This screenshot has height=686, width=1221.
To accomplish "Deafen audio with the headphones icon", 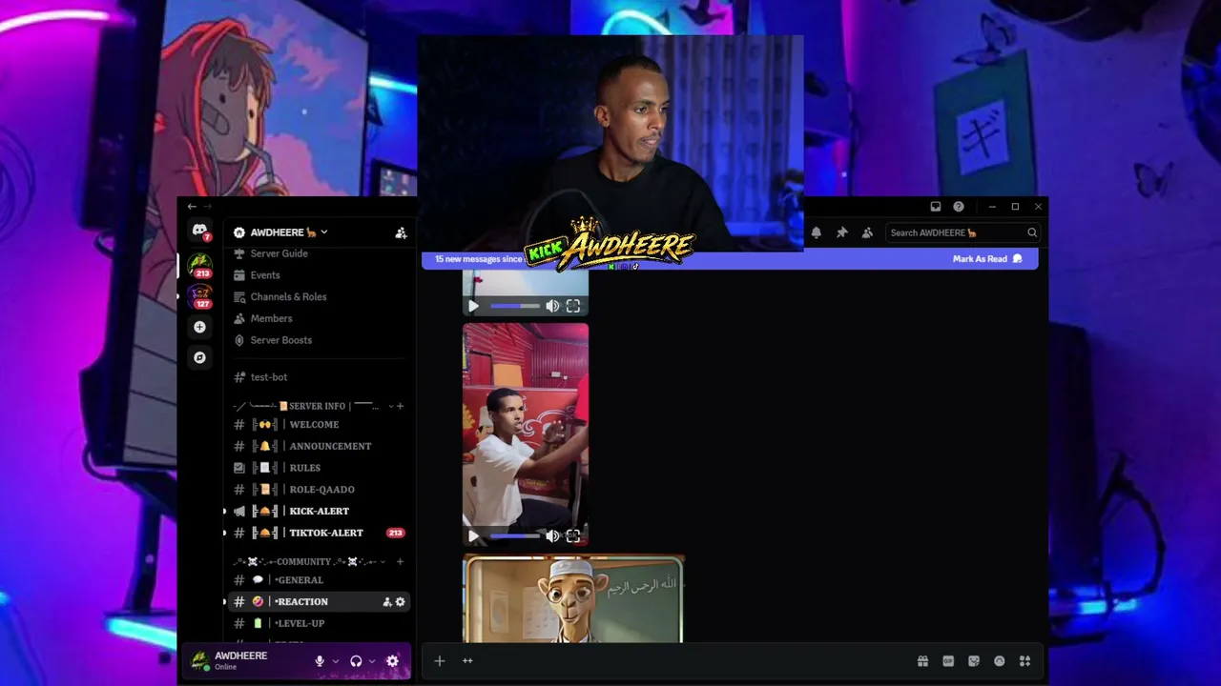I will click(x=356, y=661).
